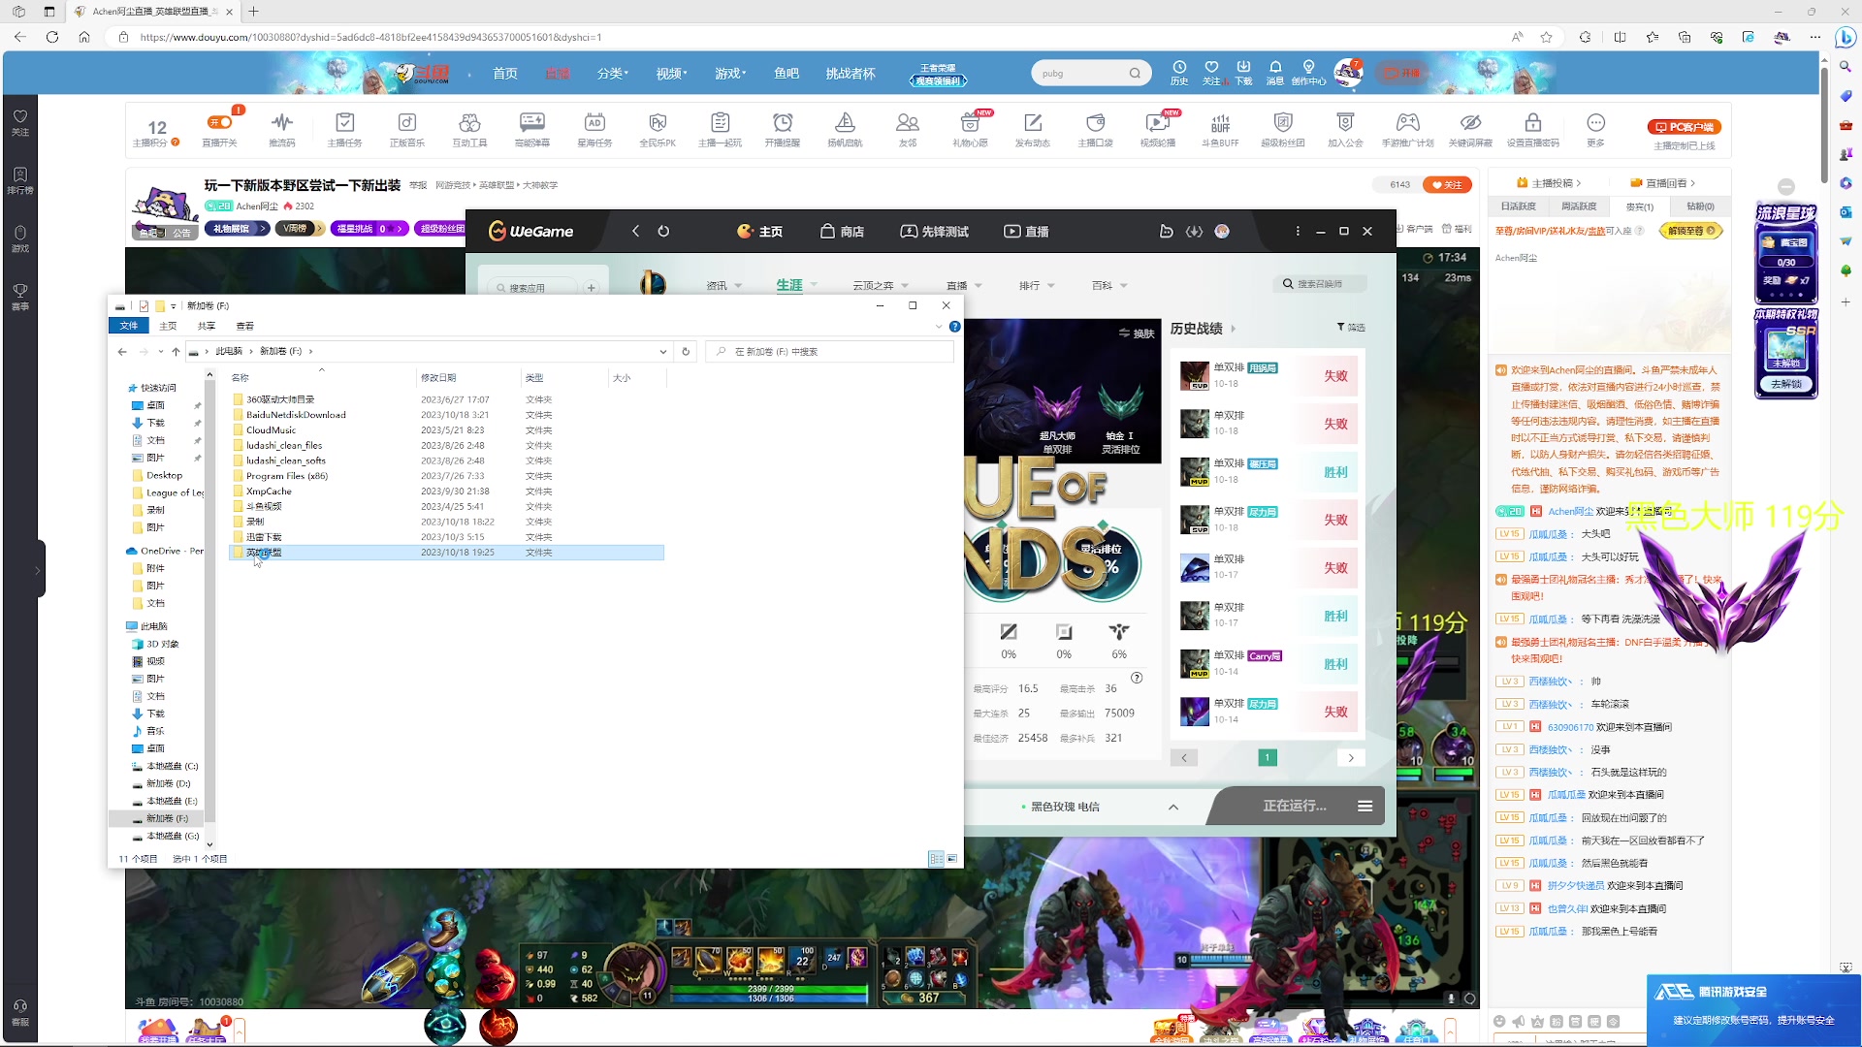Viewport: 1862px width, 1047px height.
Task: Open the Explorer 文件 menu
Action: pyautogui.click(x=129, y=326)
